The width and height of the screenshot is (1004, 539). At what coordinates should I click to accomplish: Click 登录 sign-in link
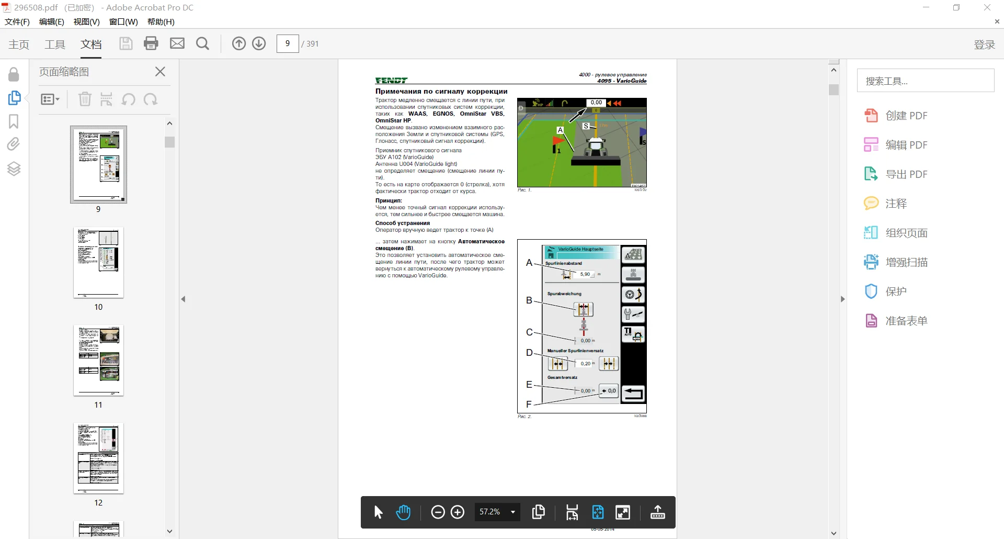984,44
